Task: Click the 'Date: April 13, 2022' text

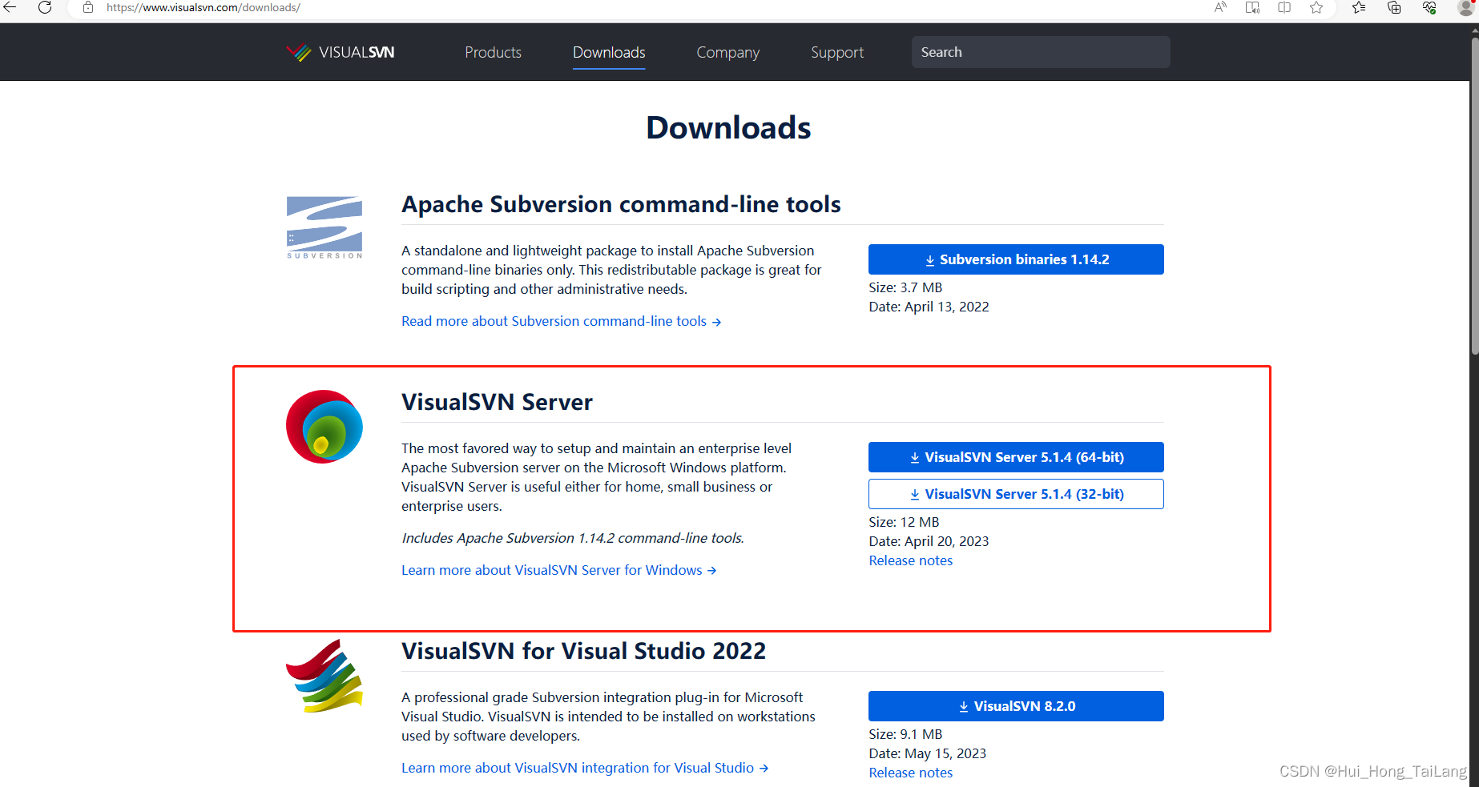Action: (x=929, y=307)
